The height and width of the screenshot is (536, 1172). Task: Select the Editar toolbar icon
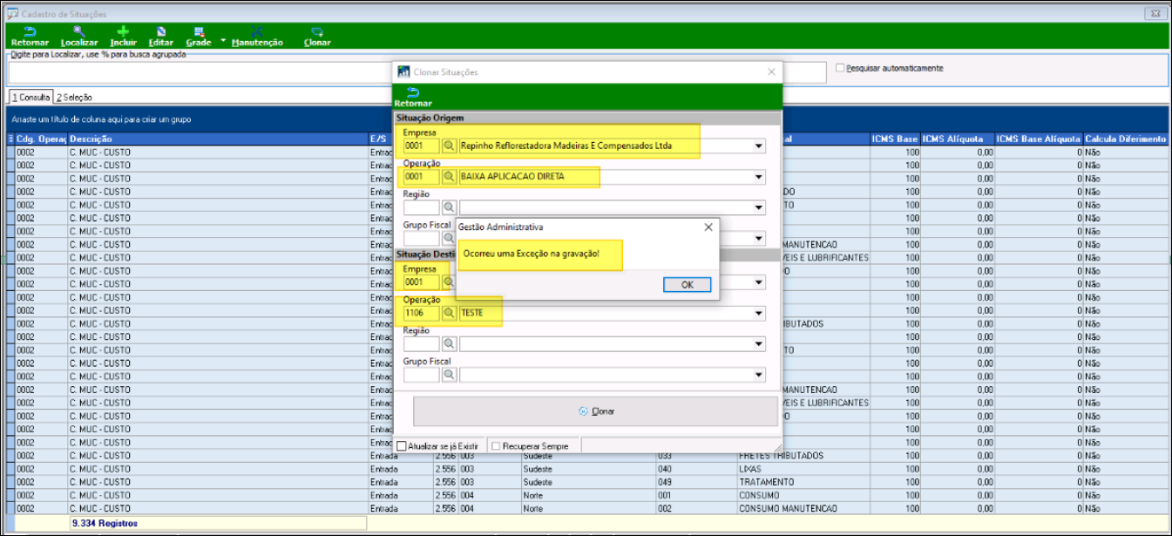click(x=161, y=31)
